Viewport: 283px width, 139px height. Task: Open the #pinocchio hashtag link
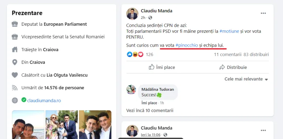coord(187,46)
